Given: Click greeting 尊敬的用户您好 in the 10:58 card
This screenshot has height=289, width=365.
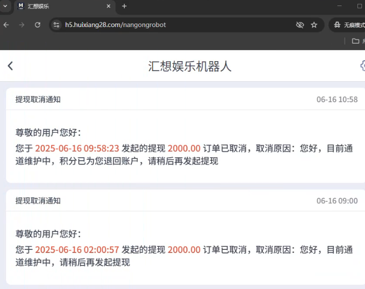Looking at the screenshot, I should 48,133.
